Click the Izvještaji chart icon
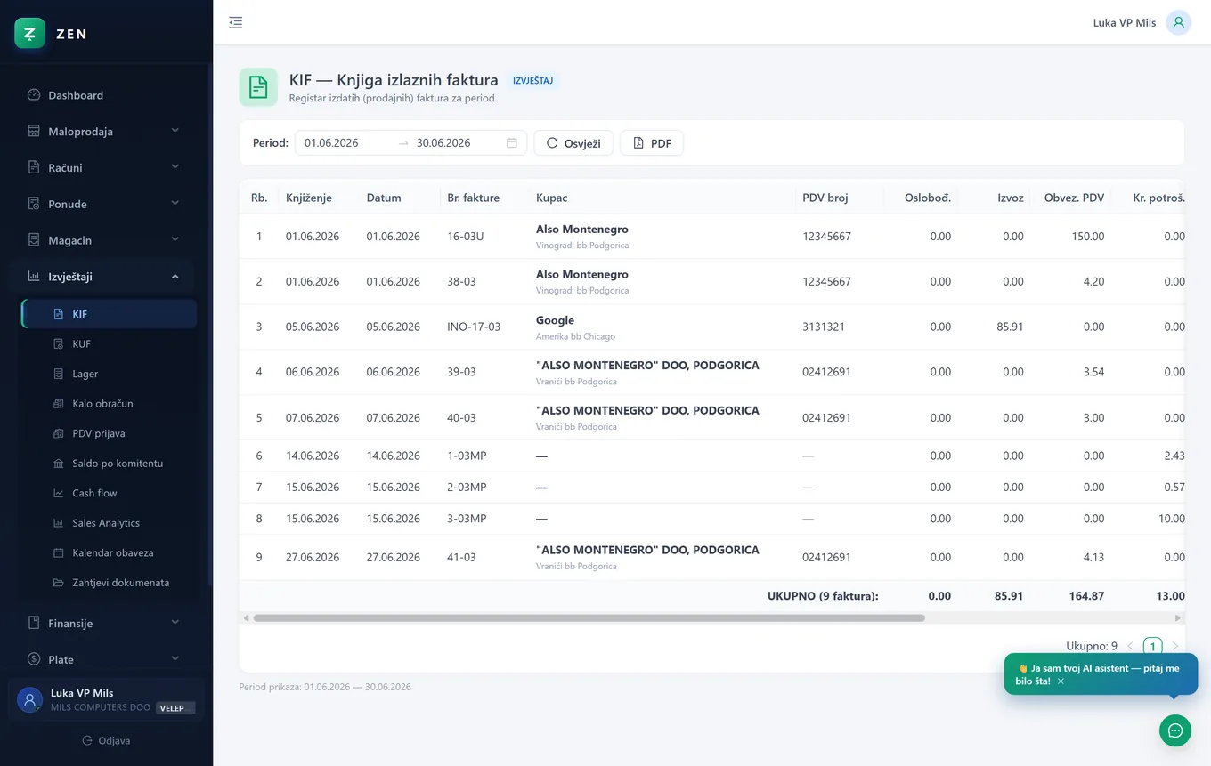 pyautogui.click(x=34, y=277)
